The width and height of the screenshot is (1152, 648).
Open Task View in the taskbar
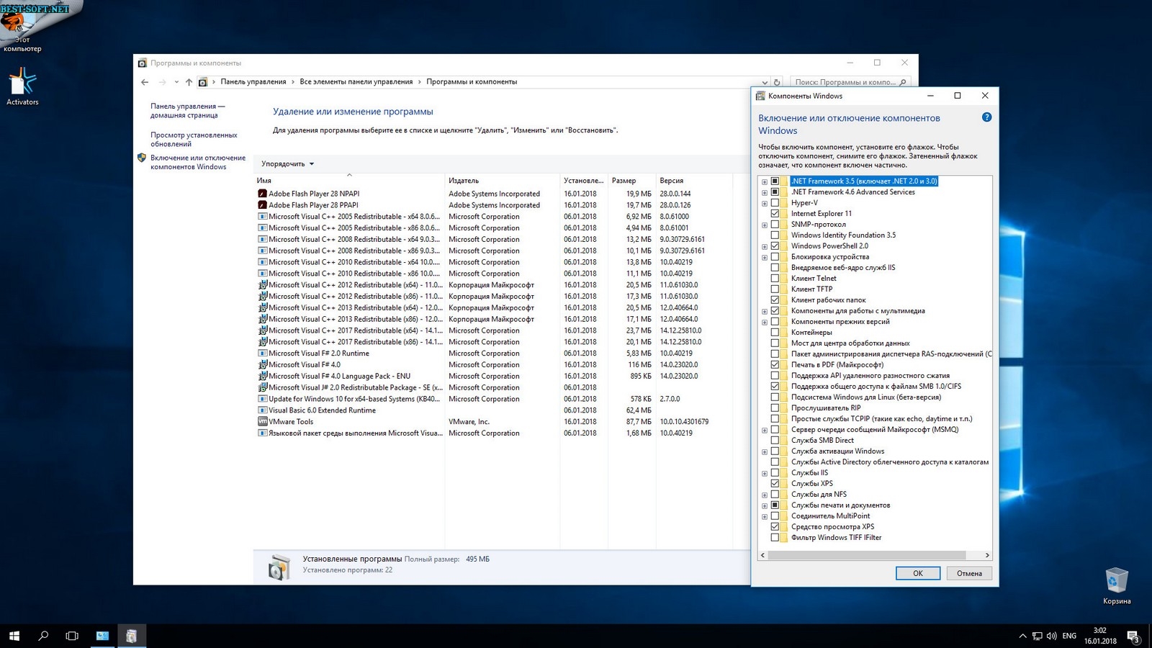pos(72,636)
